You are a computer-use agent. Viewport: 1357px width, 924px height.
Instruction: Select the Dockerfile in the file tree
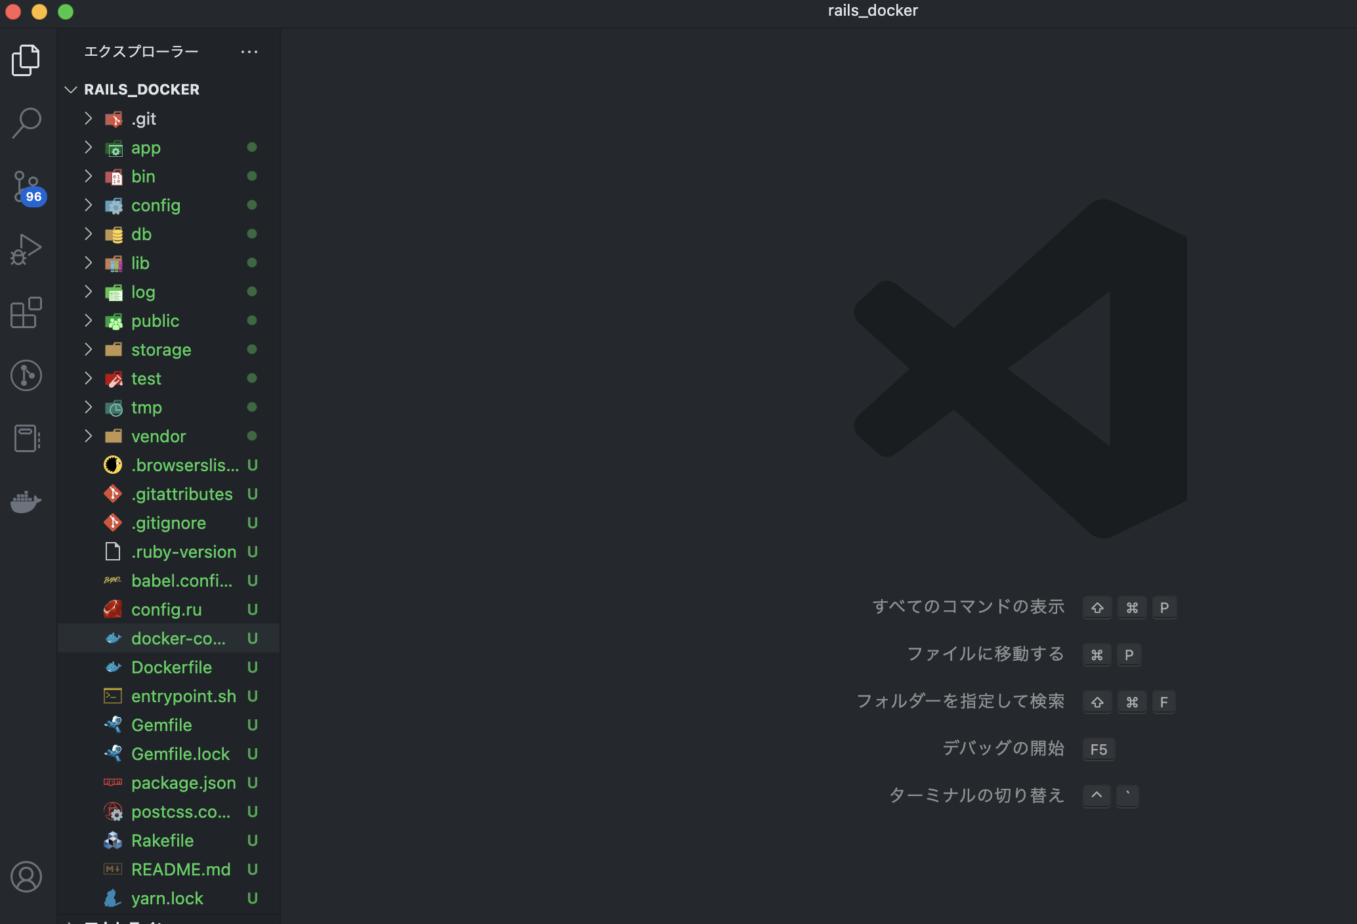172,667
